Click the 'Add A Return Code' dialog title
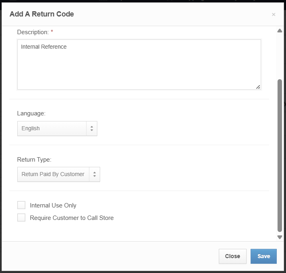Viewport: 286px width, 273px height. tap(42, 14)
